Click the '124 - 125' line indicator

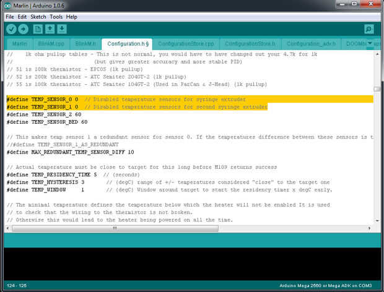pyautogui.click(x=17, y=285)
